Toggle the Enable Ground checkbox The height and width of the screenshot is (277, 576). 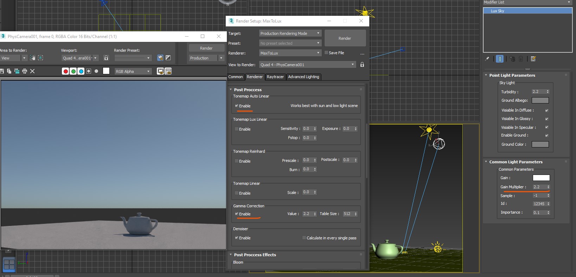coord(546,136)
